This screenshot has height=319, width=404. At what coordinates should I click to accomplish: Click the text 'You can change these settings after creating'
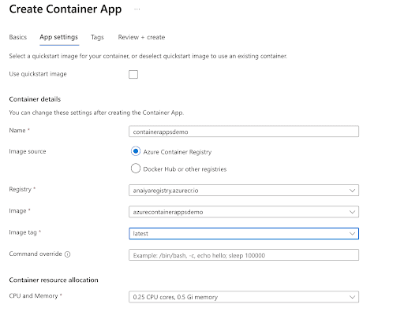(96, 113)
